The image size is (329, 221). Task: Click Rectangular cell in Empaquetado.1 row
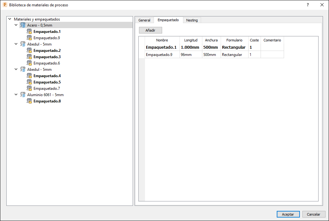235,47
